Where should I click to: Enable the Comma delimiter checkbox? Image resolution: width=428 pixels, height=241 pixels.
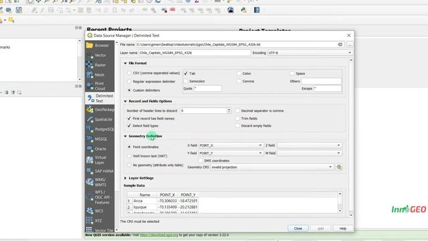(239, 81)
